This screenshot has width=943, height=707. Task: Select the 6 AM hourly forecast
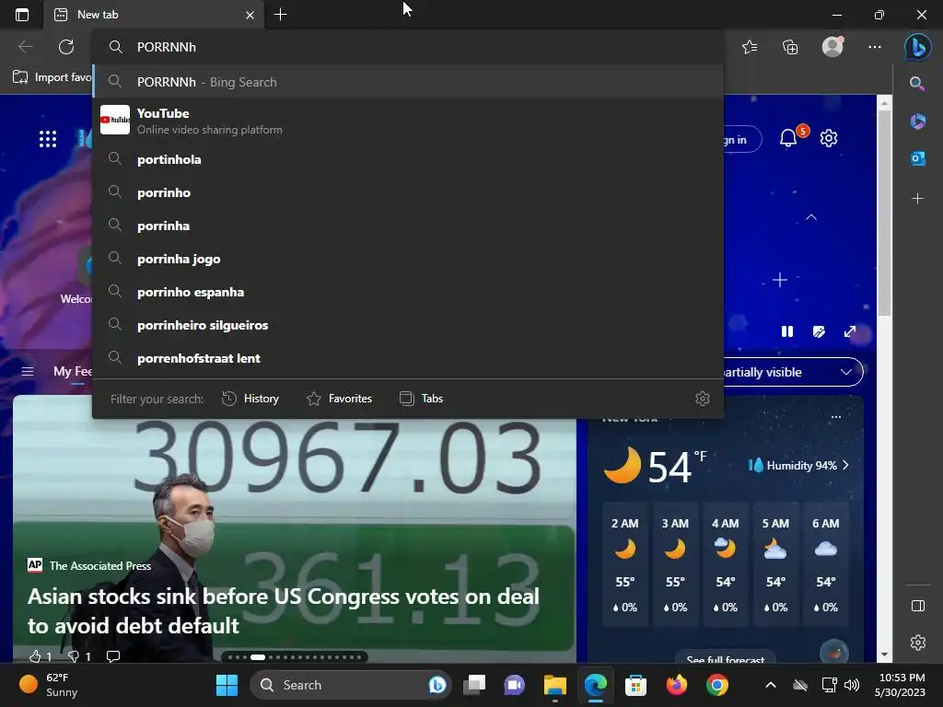point(826,565)
